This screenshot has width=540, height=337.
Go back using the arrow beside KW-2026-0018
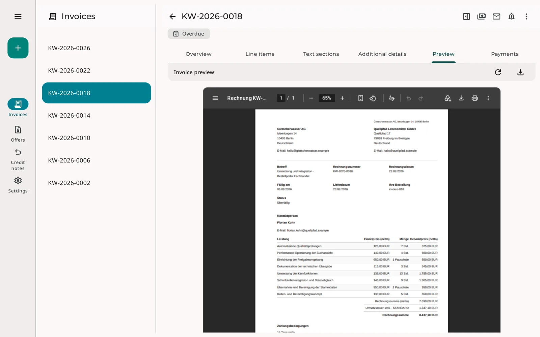pos(172,17)
